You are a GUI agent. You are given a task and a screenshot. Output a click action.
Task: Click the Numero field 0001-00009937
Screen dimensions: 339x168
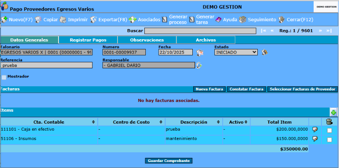pyautogui.click(x=124, y=52)
